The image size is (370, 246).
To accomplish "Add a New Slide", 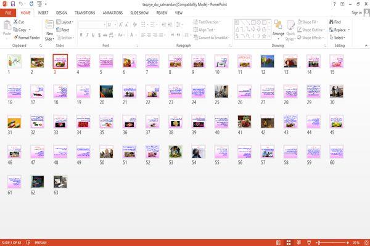I will point(49,31).
